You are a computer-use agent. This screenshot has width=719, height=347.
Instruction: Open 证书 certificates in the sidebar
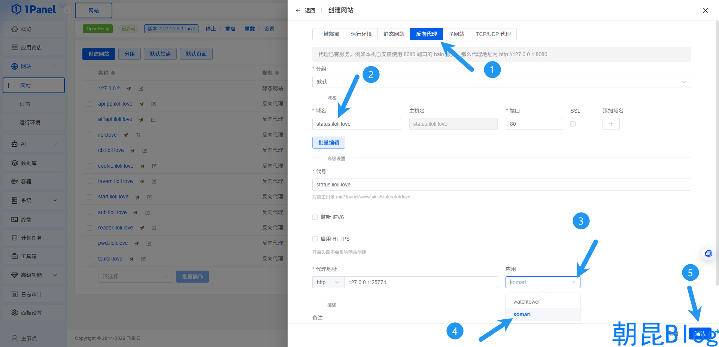point(34,104)
